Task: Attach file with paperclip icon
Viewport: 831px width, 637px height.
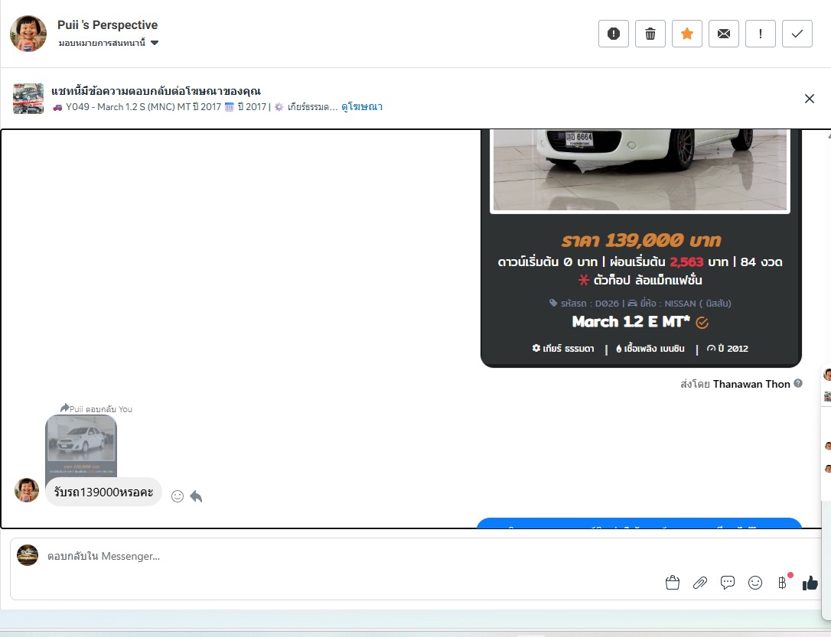Action: pos(700,583)
